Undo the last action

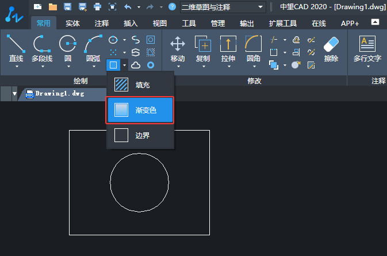[x=128, y=7]
